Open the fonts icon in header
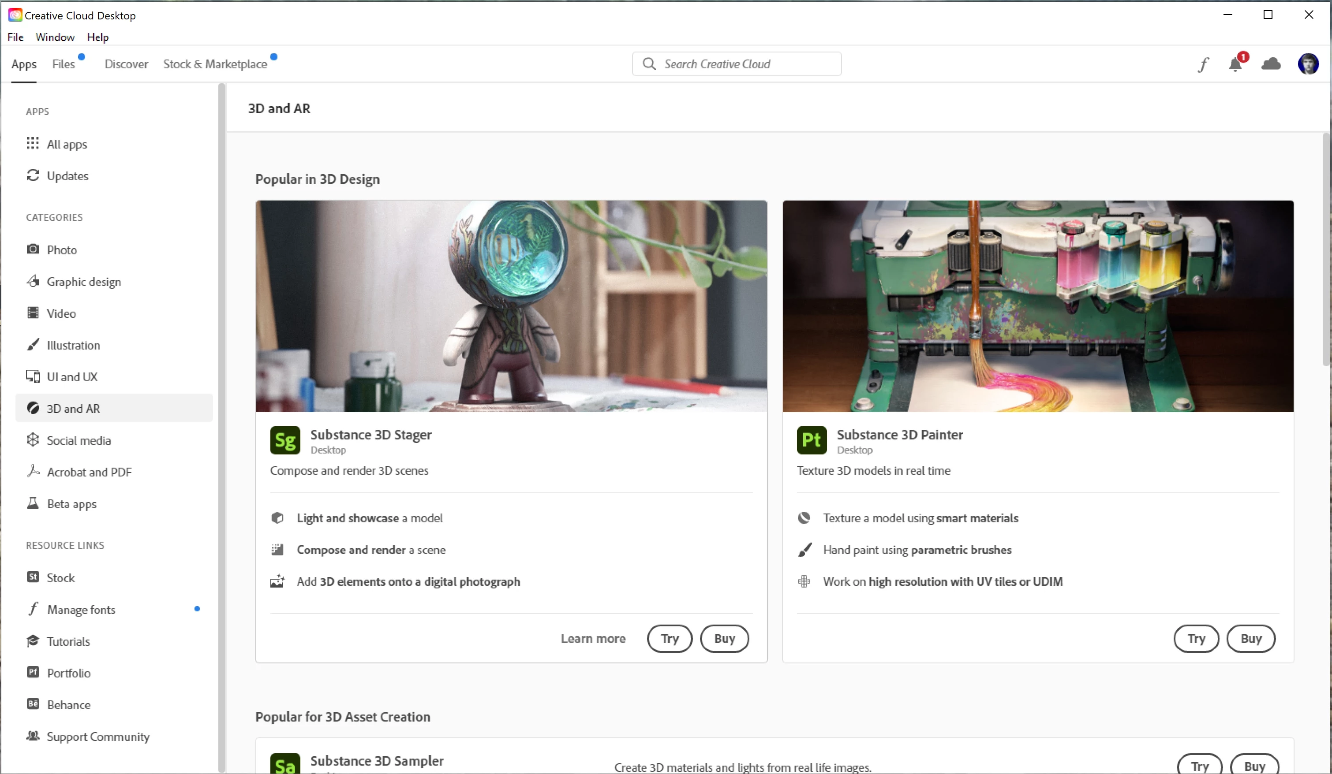This screenshot has height=774, width=1332. click(1204, 64)
